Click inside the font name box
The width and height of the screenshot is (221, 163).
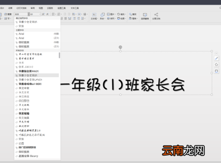tap(21, 14)
